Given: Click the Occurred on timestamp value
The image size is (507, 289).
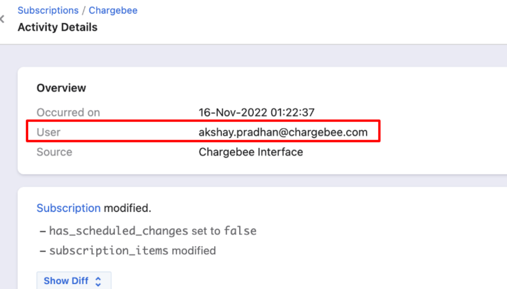Looking at the screenshot, I should [256, 112].
